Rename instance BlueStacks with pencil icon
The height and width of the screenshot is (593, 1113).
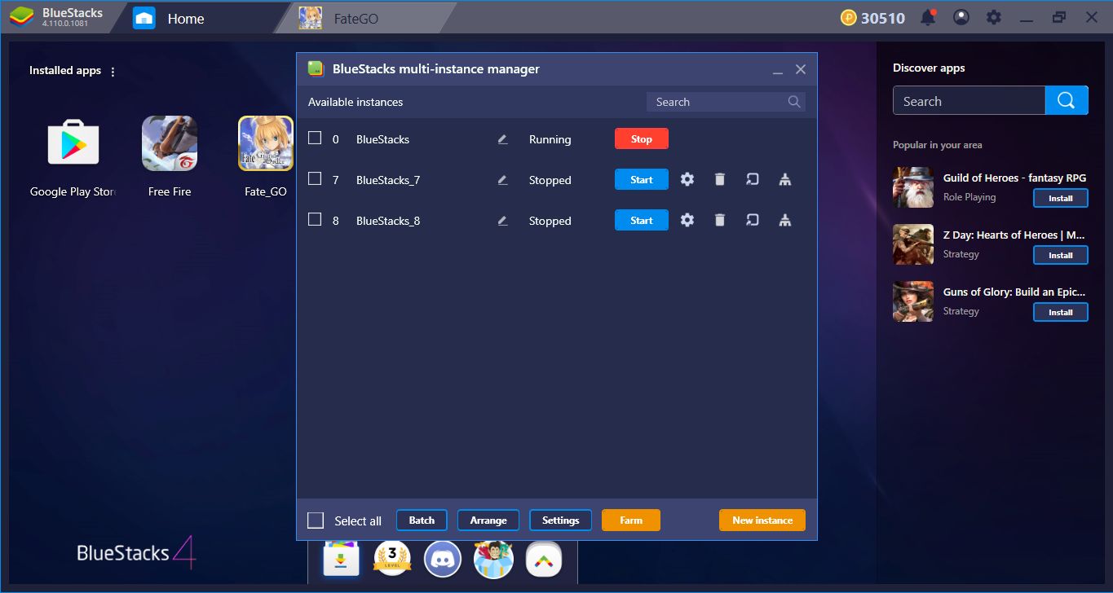click(x=502, y=139)
